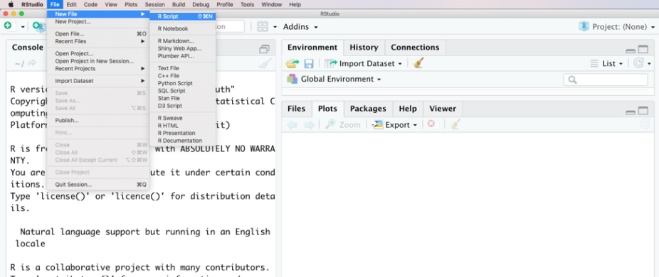Minimize the Plots pane

[x=631, y=112]
